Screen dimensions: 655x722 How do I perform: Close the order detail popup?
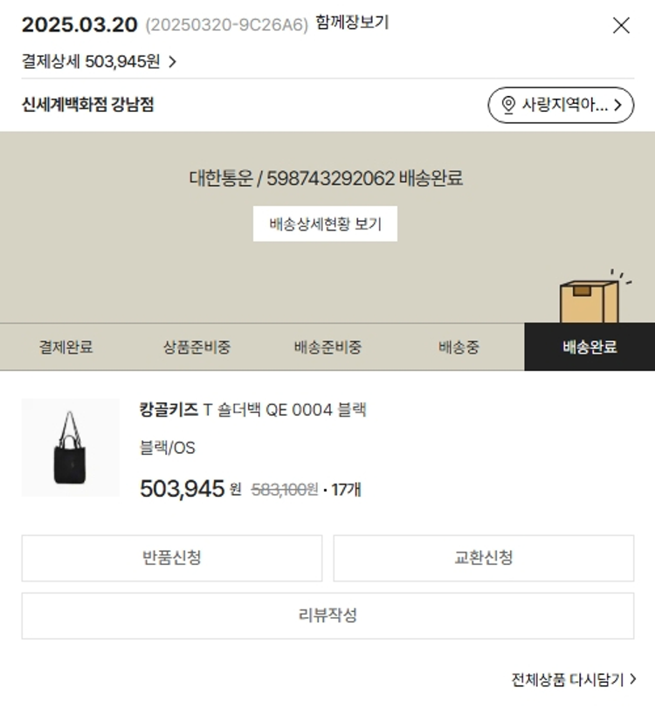[621, 25]
